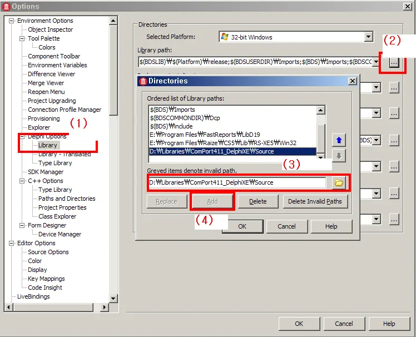Image resolution: width=416 pixels, height=337 pixels.
Task: Select Library under Delphi Options
Action: pos(48,145)
